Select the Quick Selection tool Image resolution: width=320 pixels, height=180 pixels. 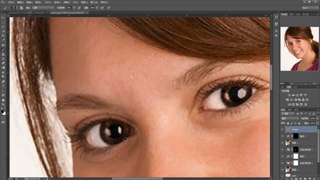3,31
